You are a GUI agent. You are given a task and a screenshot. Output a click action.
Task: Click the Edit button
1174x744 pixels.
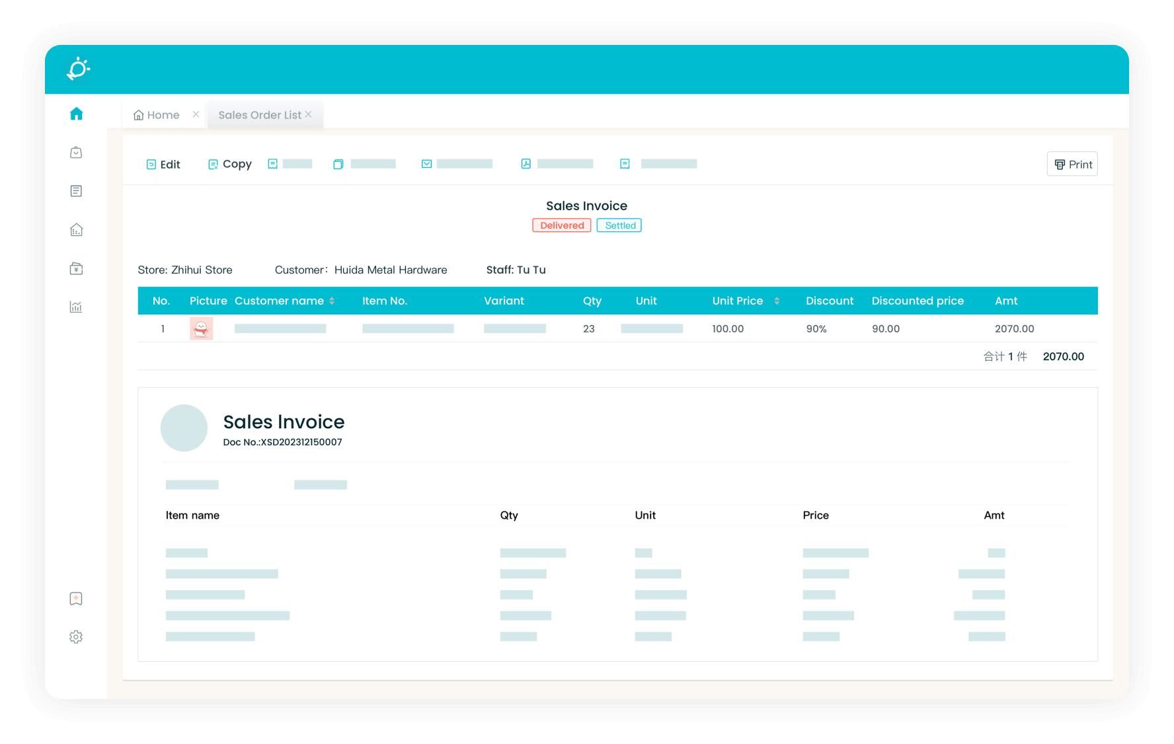pos(163,165)
